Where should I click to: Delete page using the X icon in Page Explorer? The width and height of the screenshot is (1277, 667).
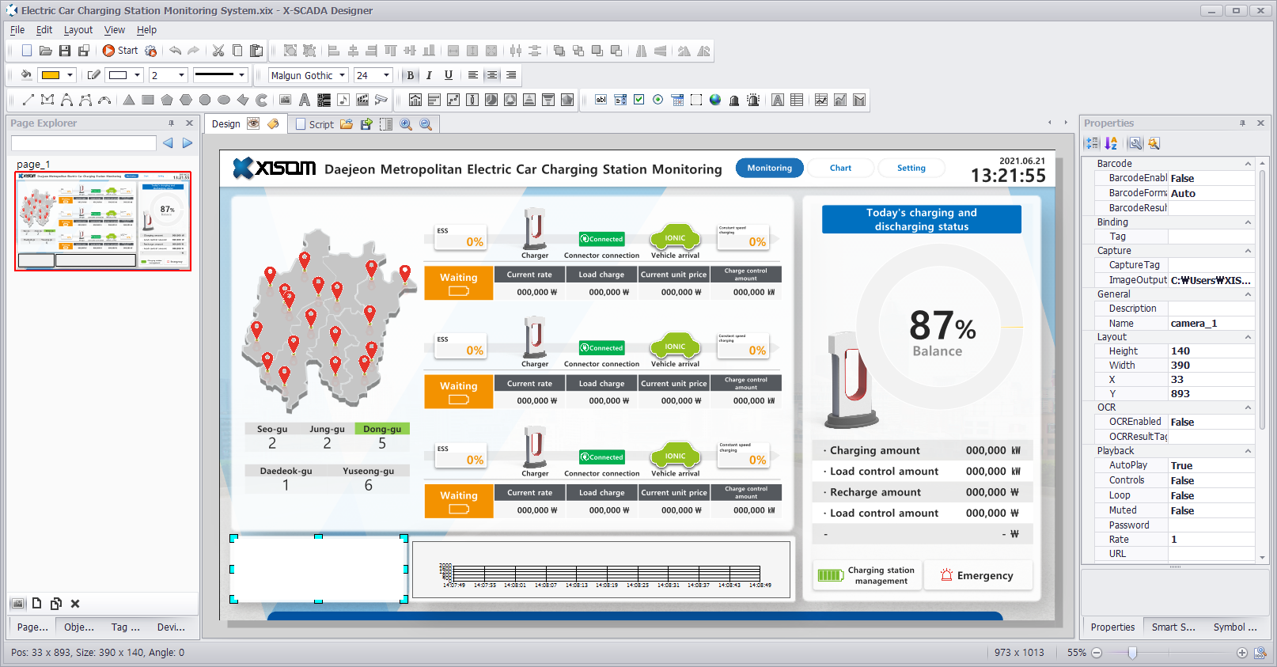[x=75, y=604]
